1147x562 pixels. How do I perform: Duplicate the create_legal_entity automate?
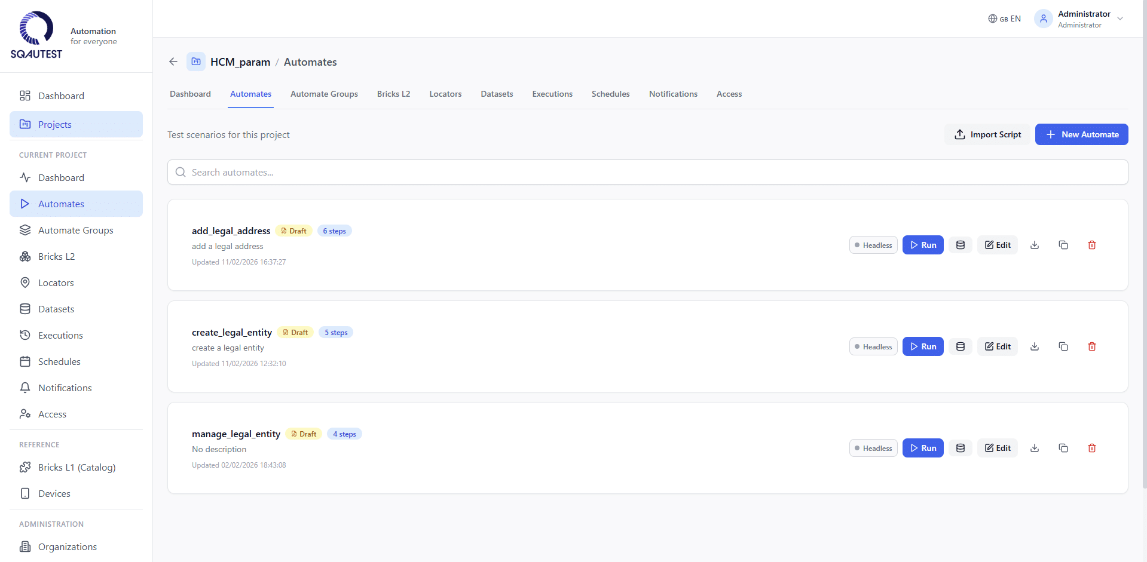[1063, 346]
